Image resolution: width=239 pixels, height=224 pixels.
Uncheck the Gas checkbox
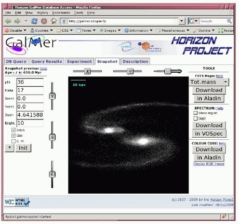[14, 136]
